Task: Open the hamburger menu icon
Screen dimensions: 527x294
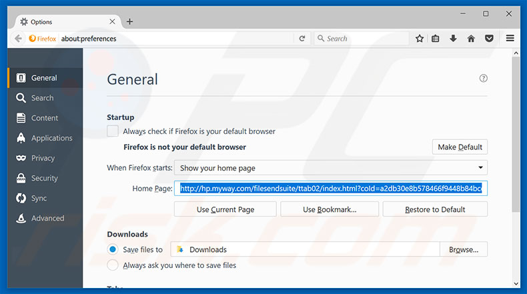Action: pos(510,38)
